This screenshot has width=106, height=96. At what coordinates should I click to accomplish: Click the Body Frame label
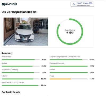coord(6,57)
